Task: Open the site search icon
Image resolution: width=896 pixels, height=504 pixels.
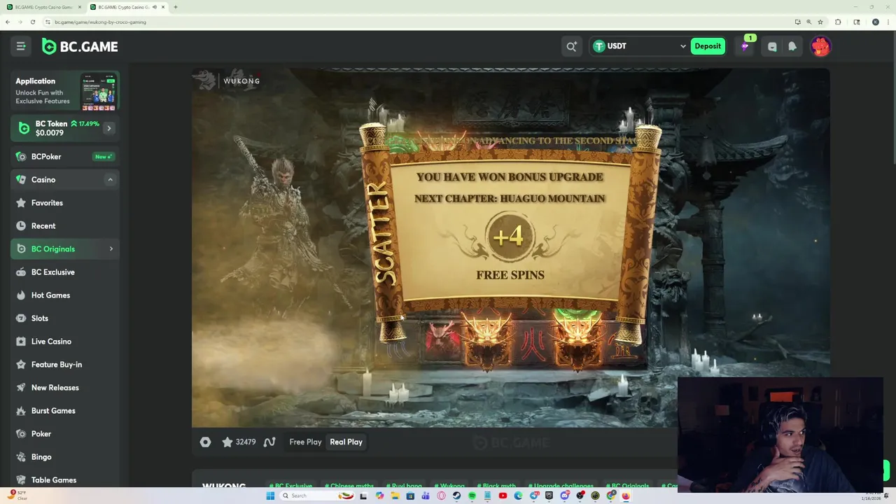Action: [x=571, y=46]
